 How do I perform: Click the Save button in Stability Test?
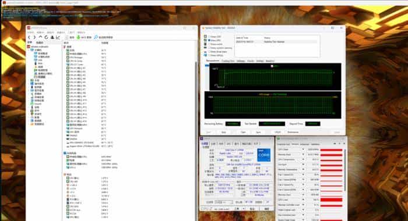[x=258, y=132]
